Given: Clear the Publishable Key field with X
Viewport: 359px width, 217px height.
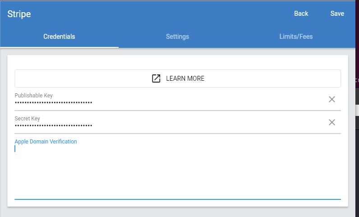Looking at the screenshot, I should 332,99.
